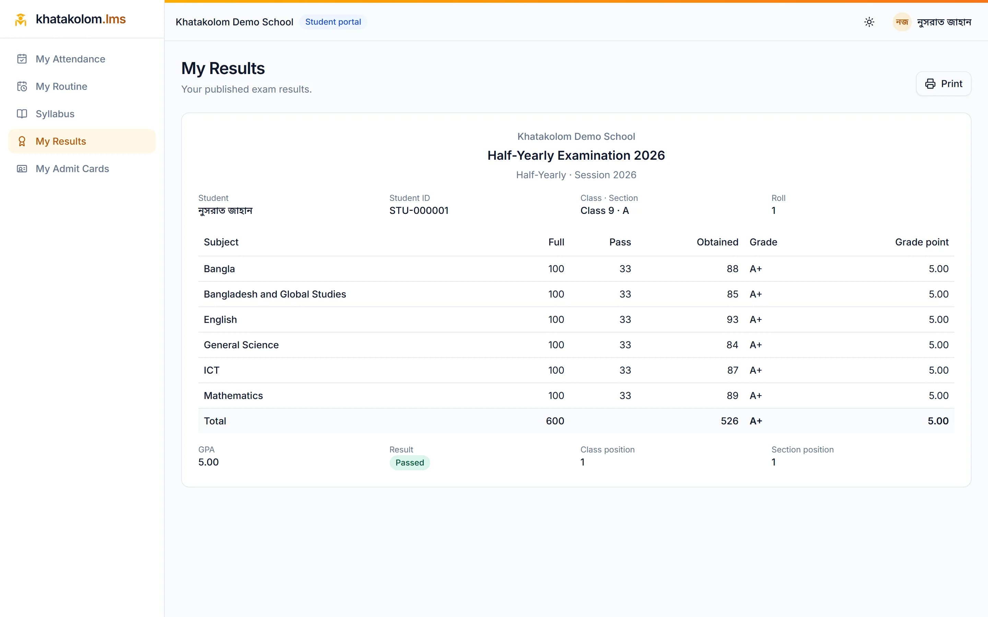Image resolution: width=988 pixels, height=617 pixels.
Task: Click the khatakolom graduation cap logo icon
Action: [21, 19]
